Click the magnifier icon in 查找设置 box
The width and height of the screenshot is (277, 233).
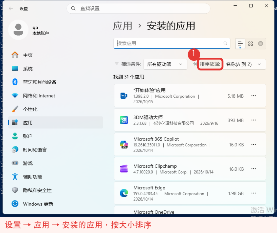[x=73, y=8]
